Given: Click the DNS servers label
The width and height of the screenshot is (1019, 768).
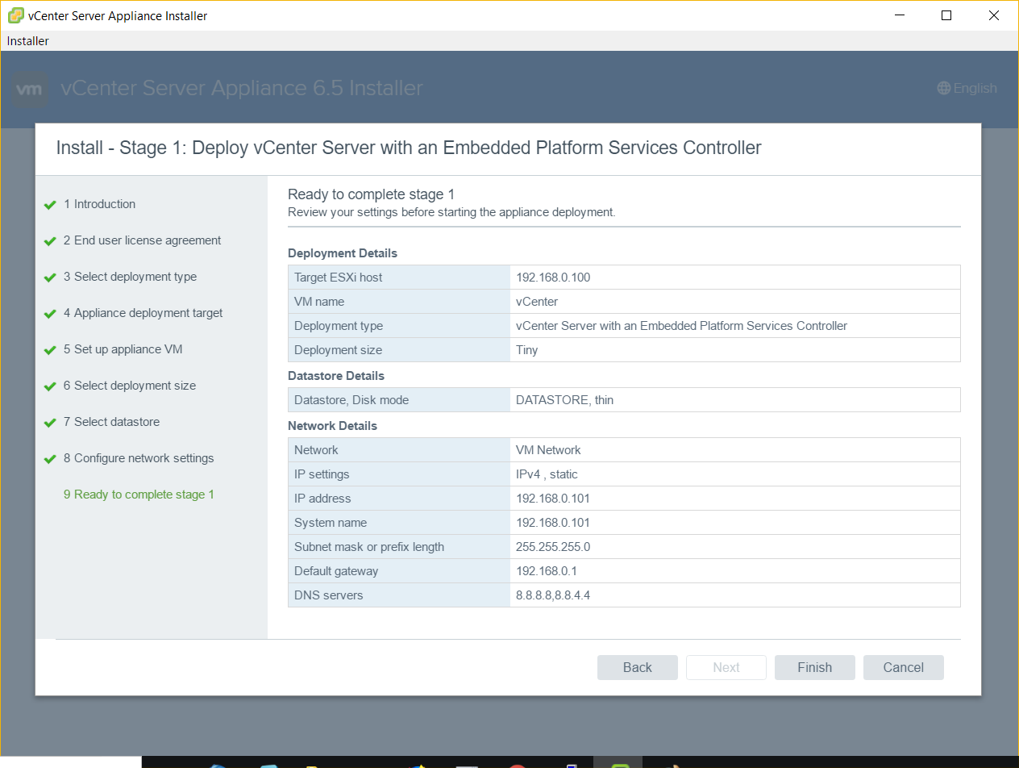Looking at the screenshot, I should [x=329, y=595].
